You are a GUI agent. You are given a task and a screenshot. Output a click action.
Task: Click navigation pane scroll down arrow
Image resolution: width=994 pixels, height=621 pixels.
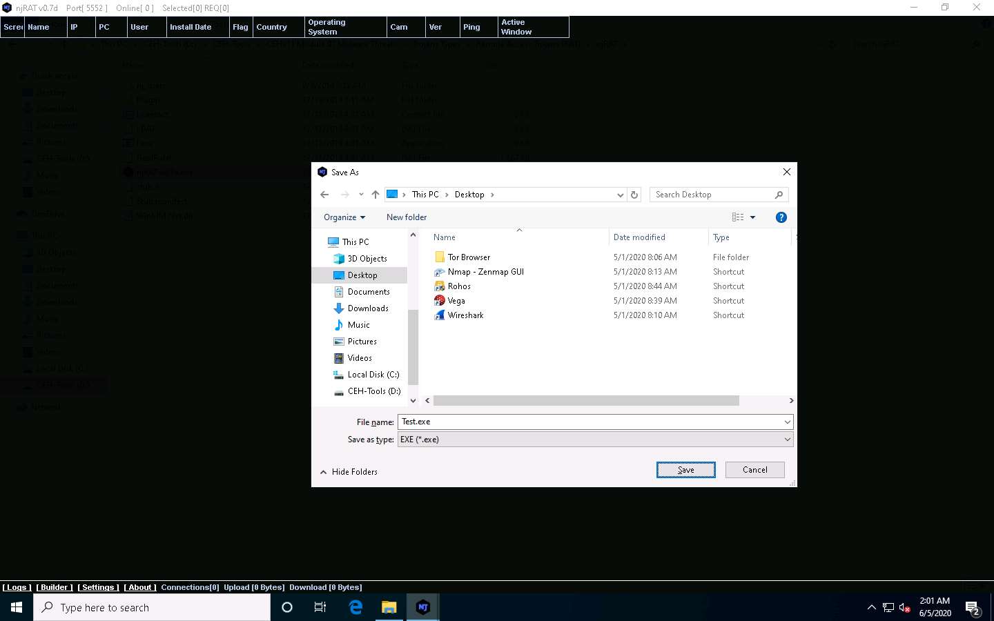[413, 400]
